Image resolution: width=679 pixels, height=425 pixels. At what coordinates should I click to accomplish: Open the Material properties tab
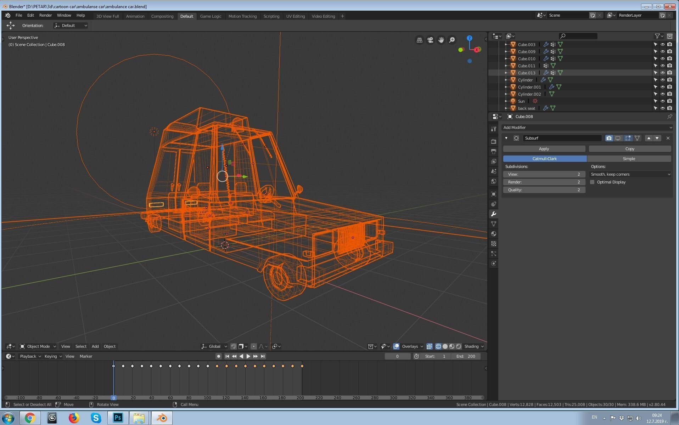pos(493,234)
